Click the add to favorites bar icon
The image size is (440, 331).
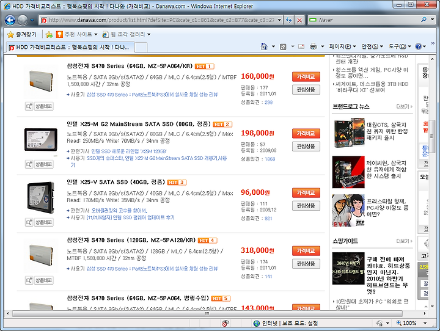click(49, 34)
